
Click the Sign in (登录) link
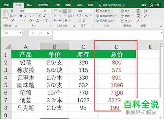[144, 5]
